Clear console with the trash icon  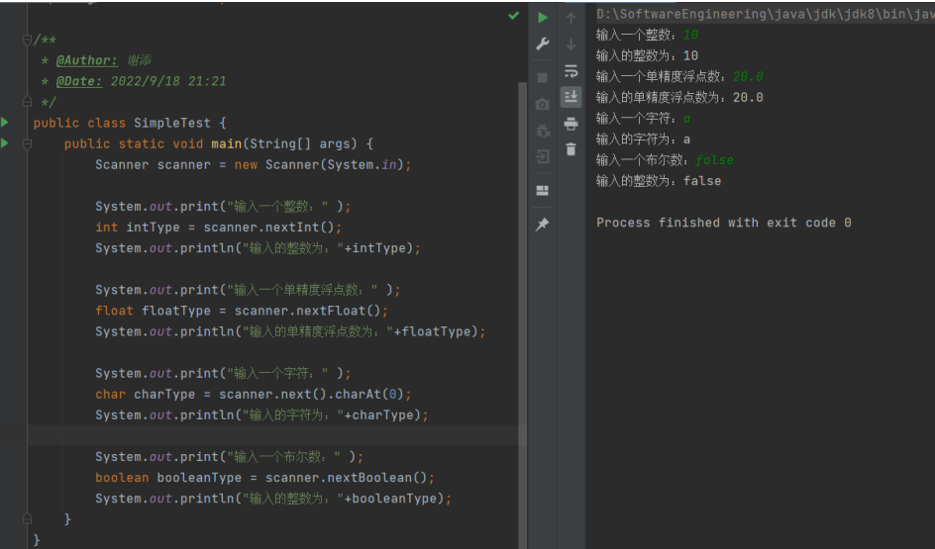(571, 148)
